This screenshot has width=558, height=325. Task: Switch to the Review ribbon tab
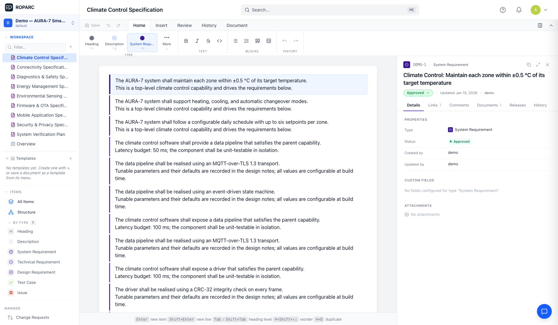184,25
